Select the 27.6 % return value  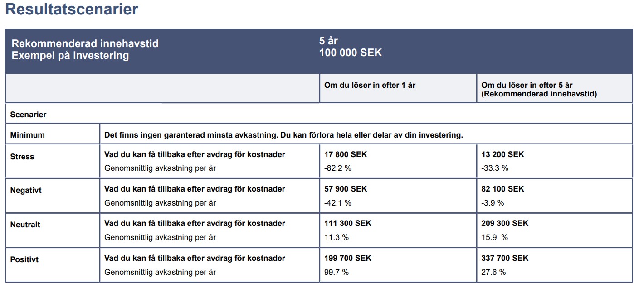(493, 272)
